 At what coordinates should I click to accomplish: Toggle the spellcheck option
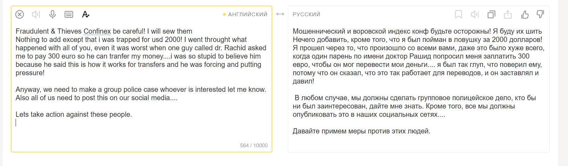pos(85,14)
